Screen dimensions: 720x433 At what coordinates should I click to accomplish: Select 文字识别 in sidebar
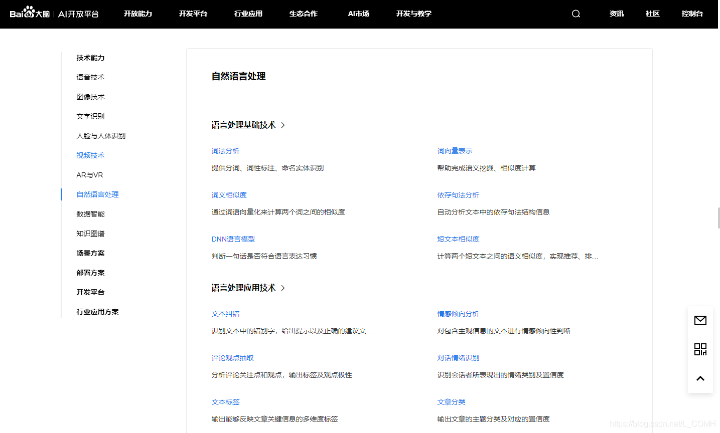coord(91,116)
